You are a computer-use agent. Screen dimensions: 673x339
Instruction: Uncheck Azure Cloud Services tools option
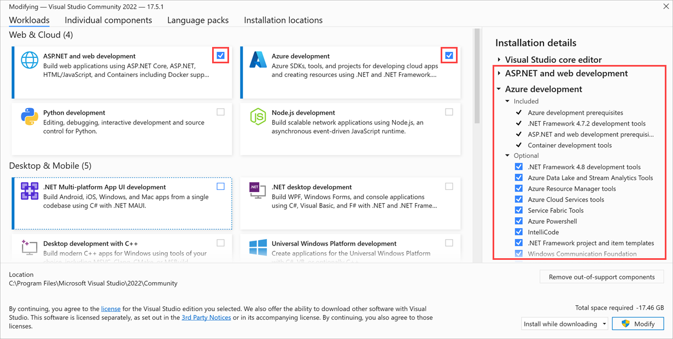(519, 200)
